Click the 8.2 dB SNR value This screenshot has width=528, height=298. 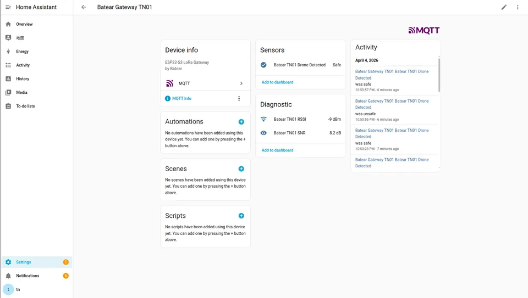point(335,133)
